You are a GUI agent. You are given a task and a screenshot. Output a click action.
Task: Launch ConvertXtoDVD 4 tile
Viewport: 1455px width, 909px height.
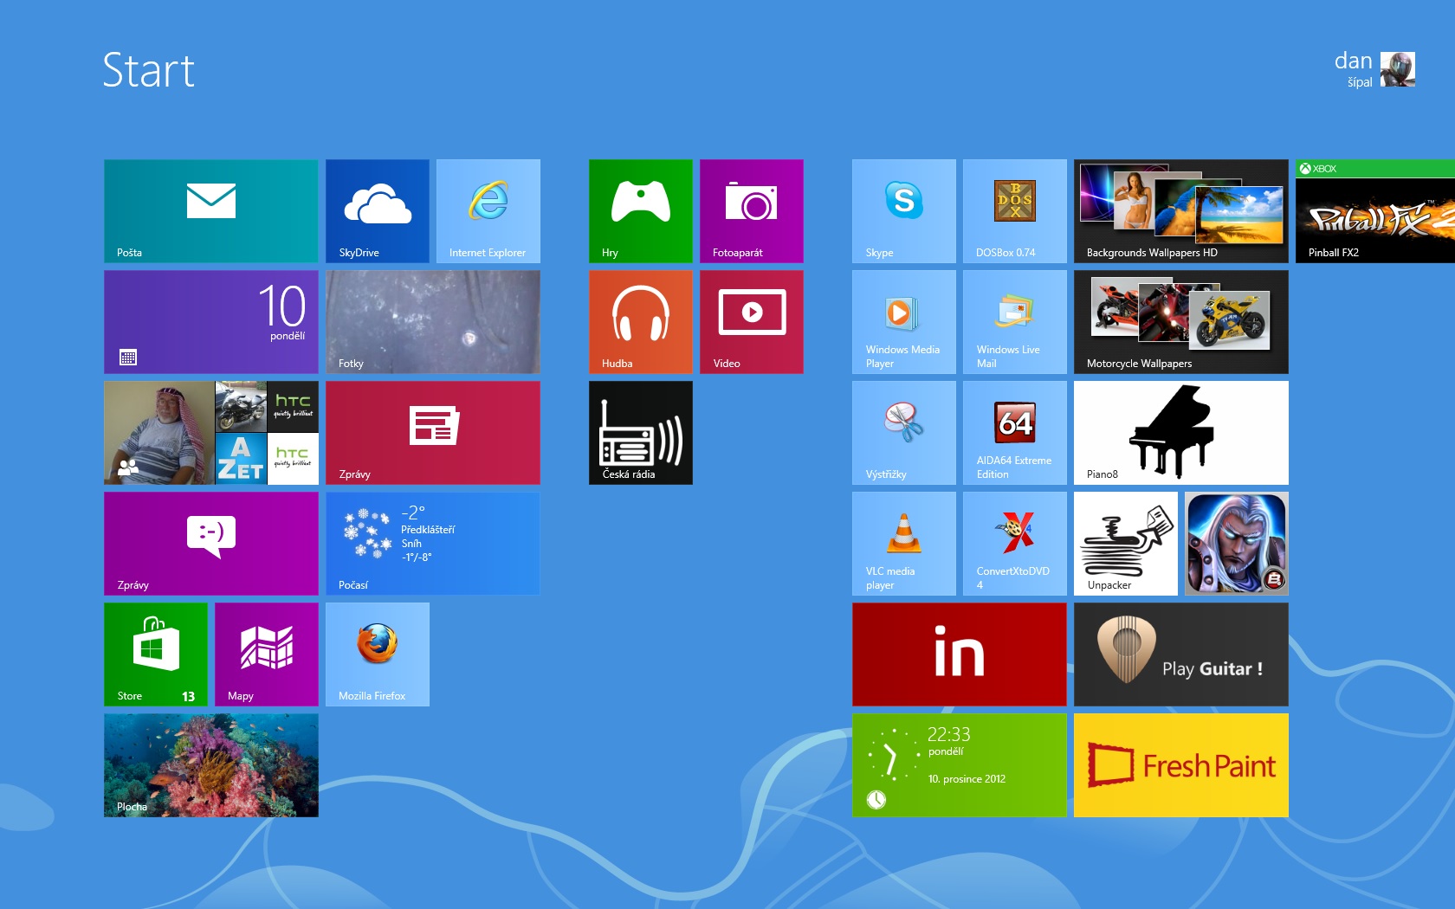(x=1015, y=544)
